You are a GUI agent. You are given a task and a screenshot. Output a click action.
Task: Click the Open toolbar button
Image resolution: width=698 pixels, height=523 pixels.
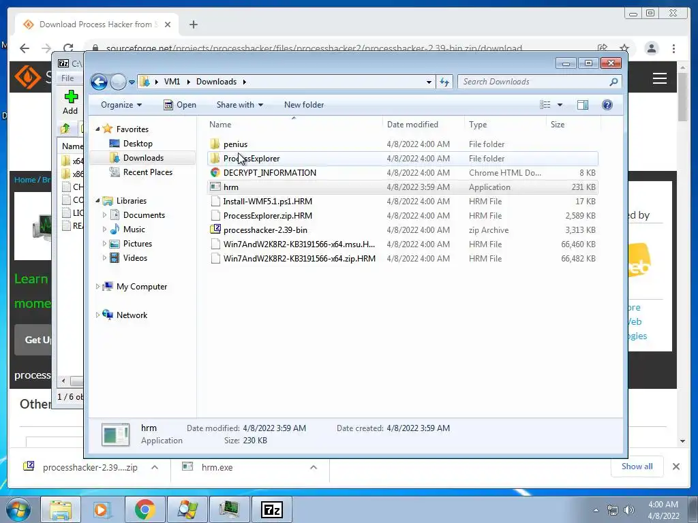tap(180, 105)
